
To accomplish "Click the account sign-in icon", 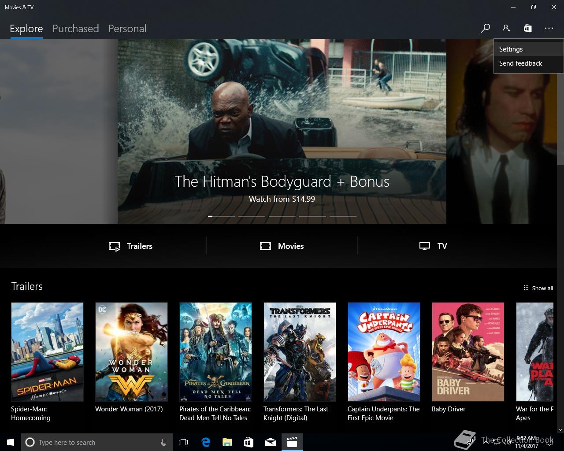I will tap(506, 28).
